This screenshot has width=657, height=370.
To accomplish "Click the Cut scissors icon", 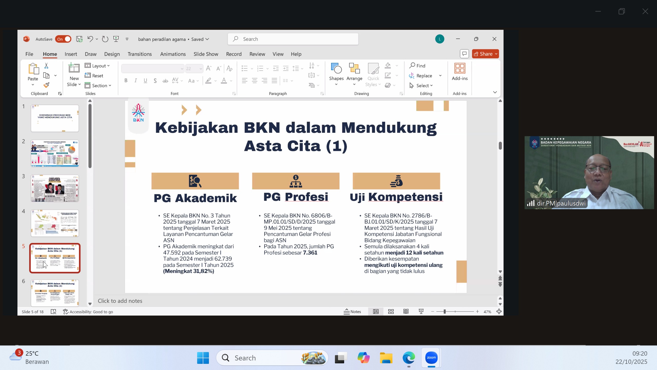I will [46, 66].
